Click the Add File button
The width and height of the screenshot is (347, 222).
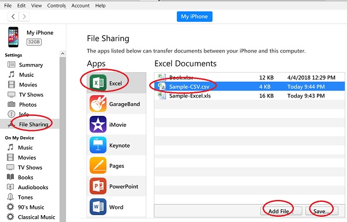point(281,211)
